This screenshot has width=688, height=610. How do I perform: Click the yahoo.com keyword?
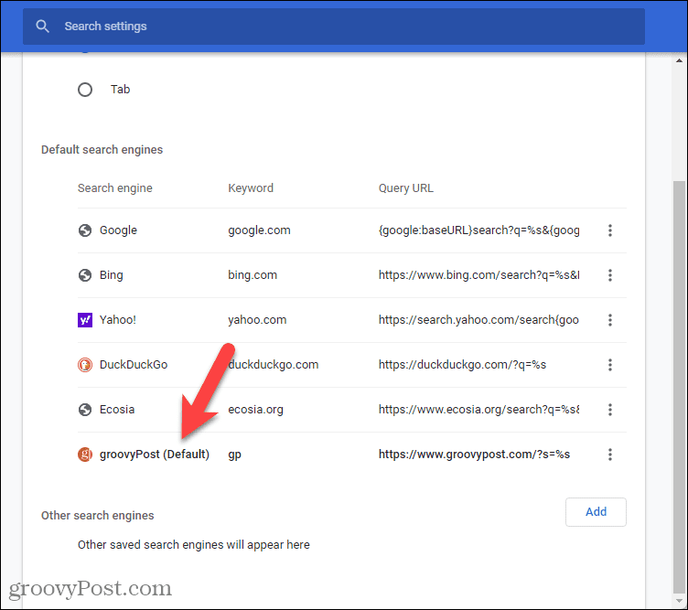(257, 320)
